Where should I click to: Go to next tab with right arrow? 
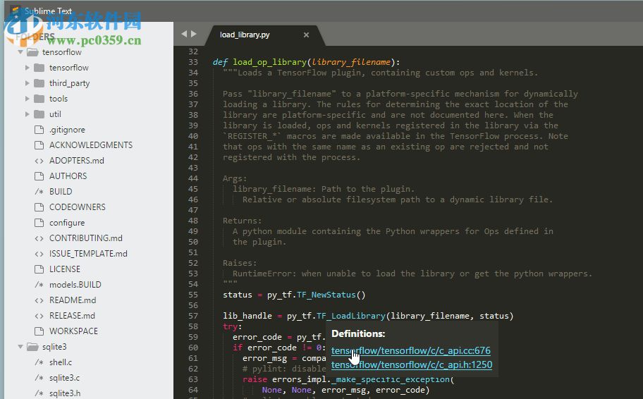(x=194, y=34)
